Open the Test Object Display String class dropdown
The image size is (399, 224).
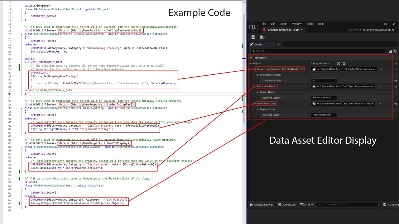(343, 104)
